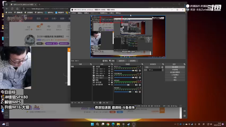Undock the 混音器 mixer panel
Screen dimensions: 226x127
coord(142,64)
